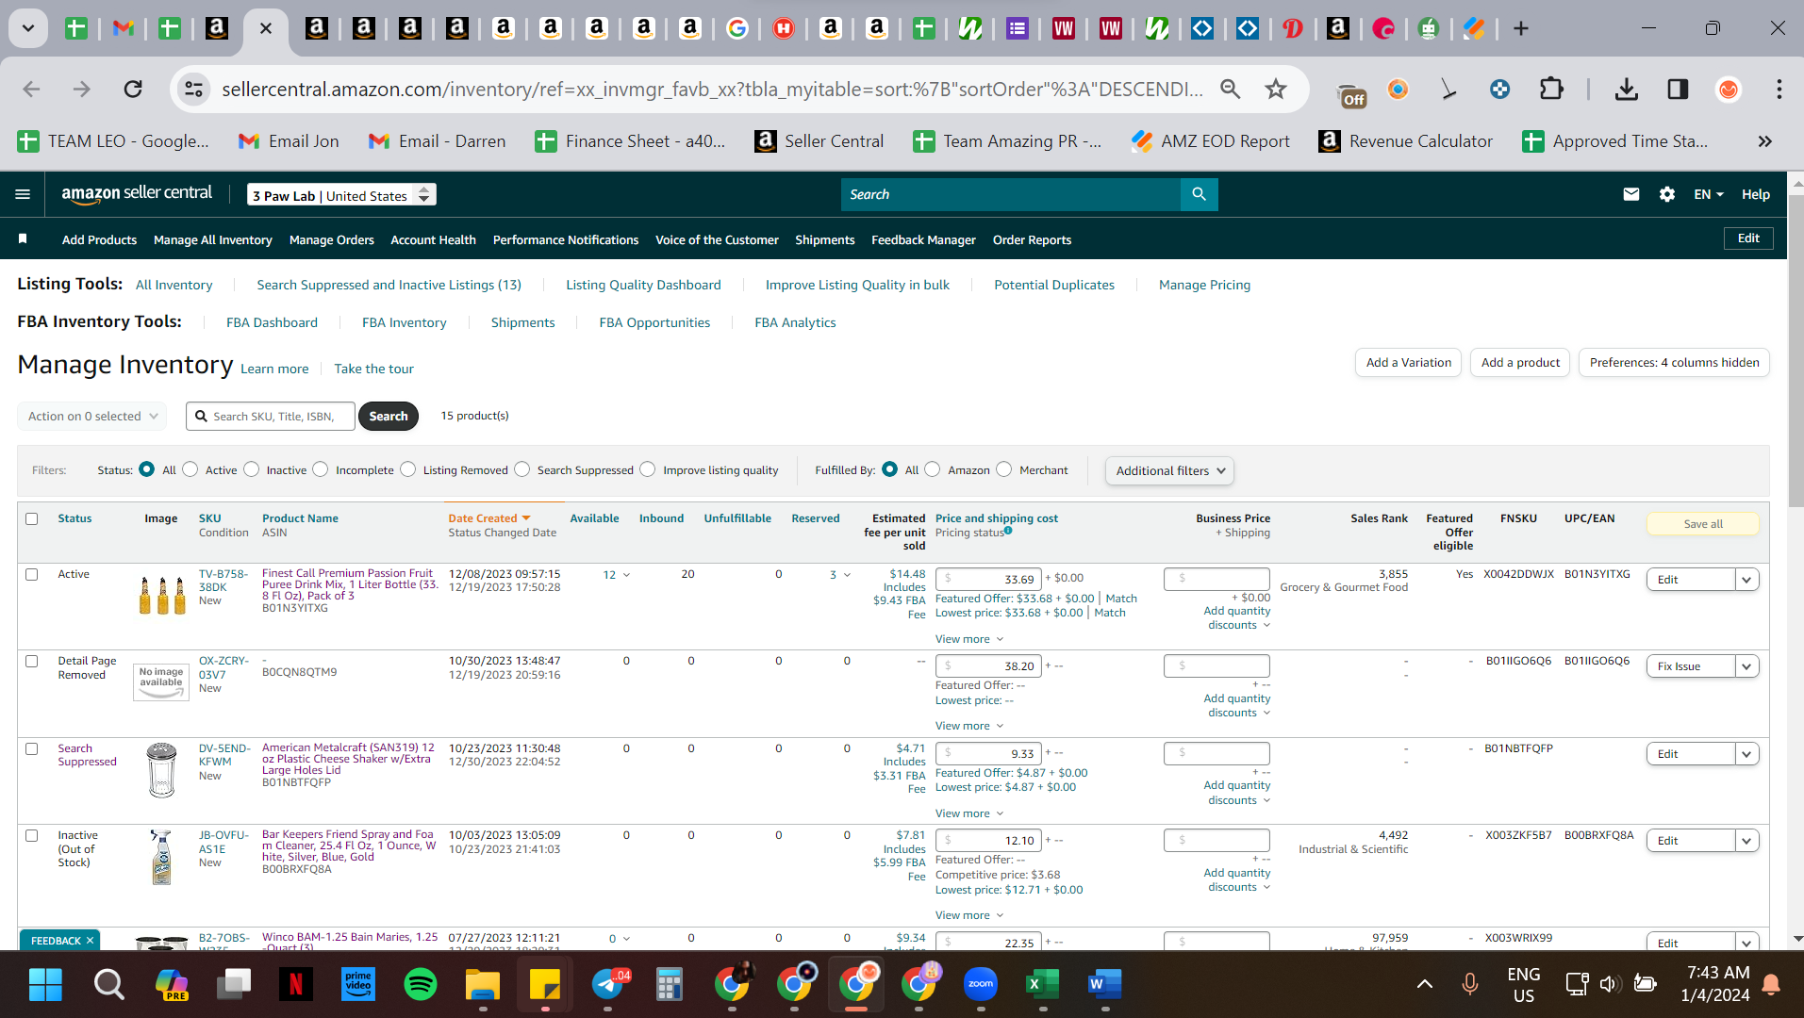Open Netflix from the taskbar
The width and height of the screenshot is (1804, 1018).
(x=295, y=985)
